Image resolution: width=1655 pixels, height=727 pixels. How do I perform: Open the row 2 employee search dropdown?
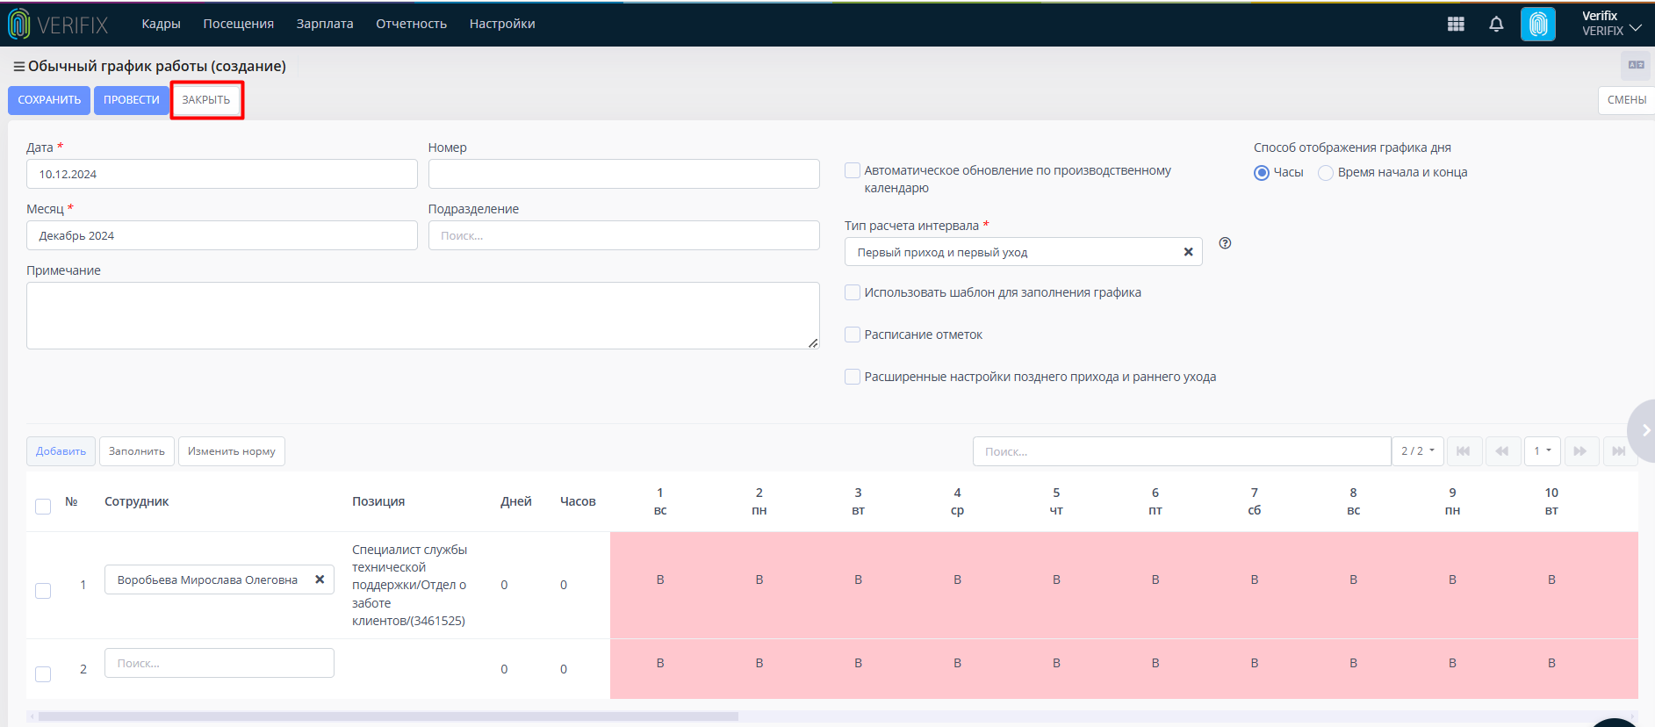click(219, 663)
